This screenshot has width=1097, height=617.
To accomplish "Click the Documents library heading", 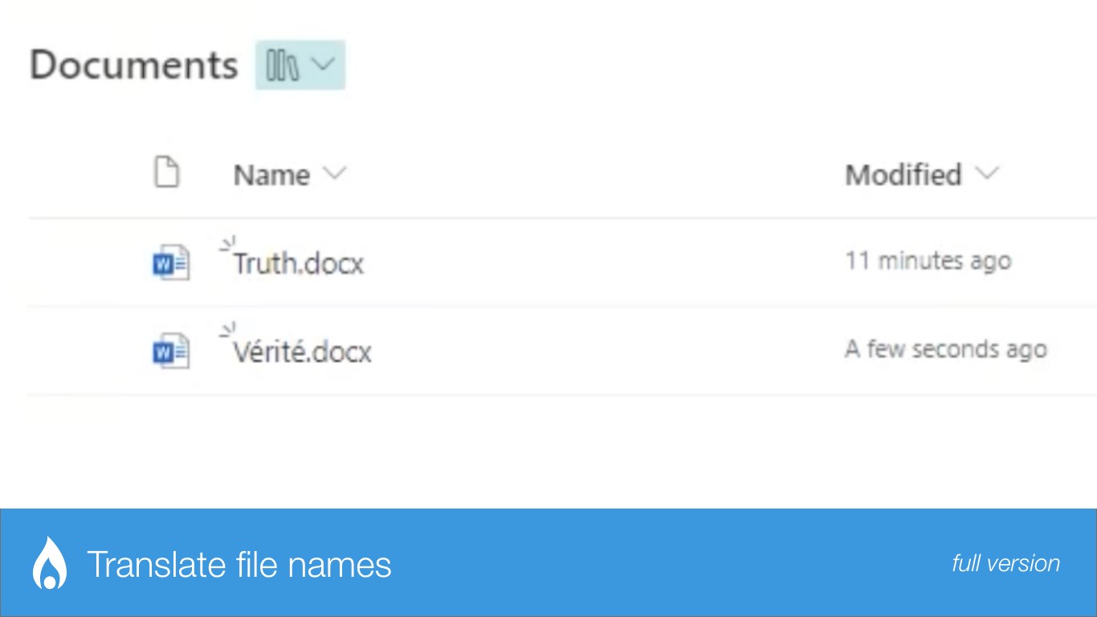I will click(133, 65).
